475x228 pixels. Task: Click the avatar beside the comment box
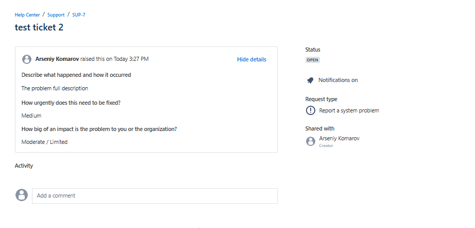pos(22,195)
